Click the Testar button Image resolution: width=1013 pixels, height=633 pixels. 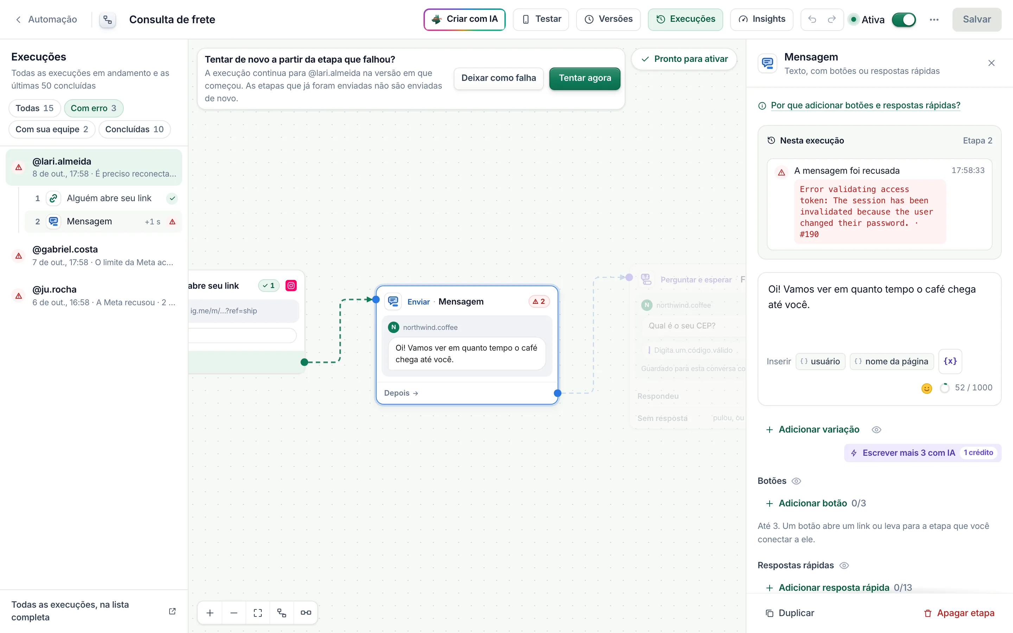541,19
